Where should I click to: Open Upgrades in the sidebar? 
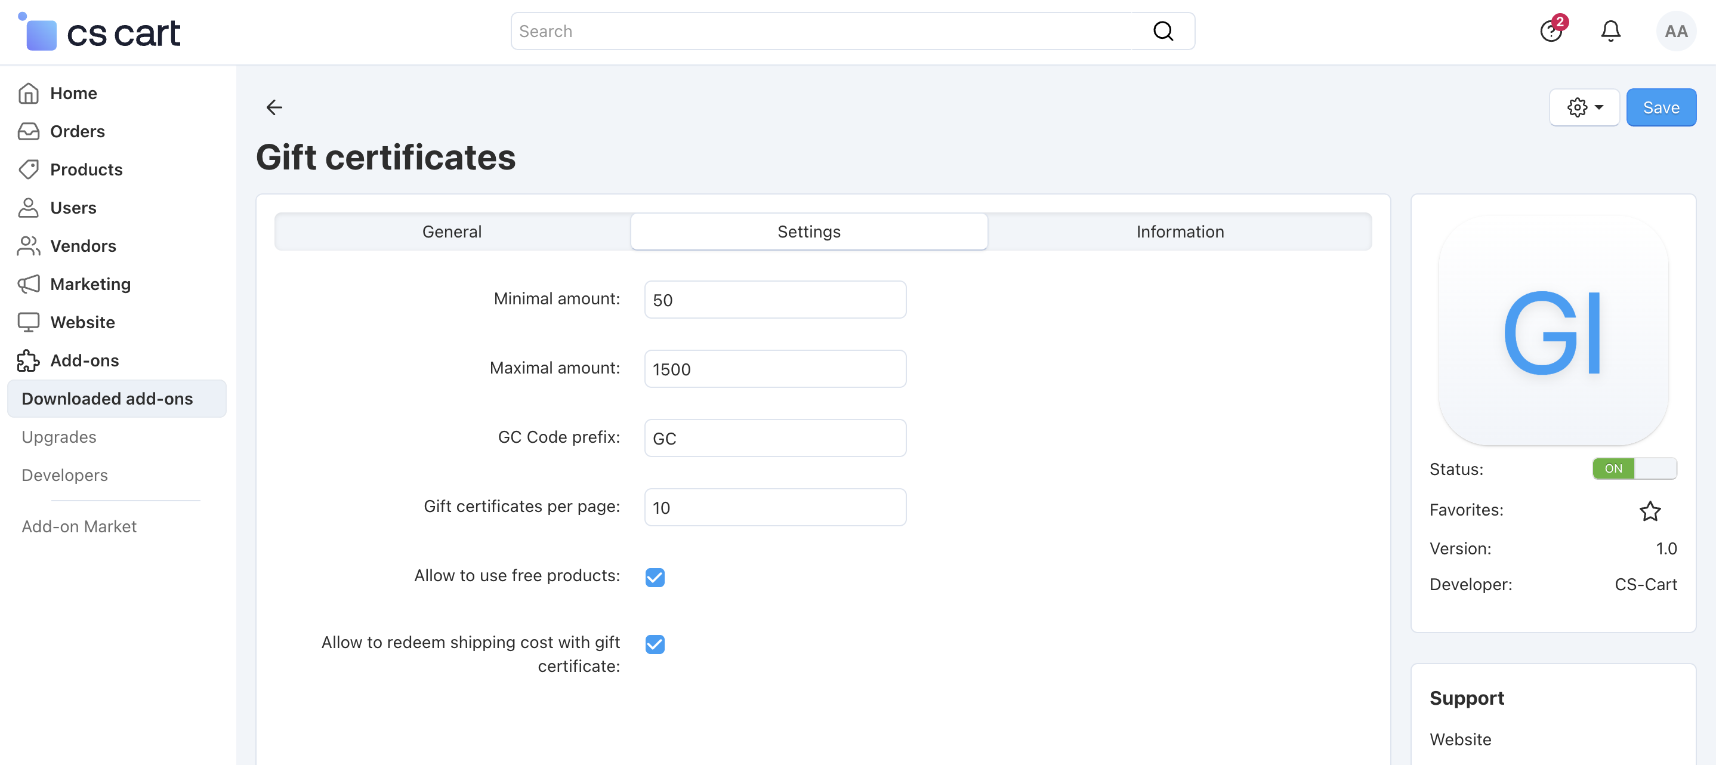tap(58, 437)
